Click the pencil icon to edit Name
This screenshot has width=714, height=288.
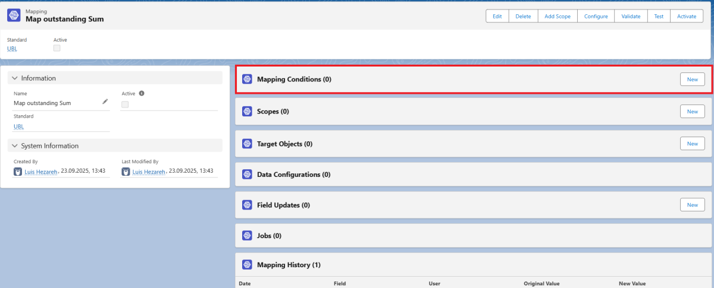(105, 102)
